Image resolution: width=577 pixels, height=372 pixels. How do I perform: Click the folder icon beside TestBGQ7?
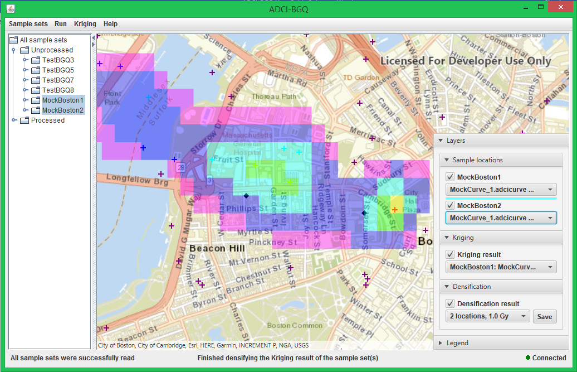(36, 80)
